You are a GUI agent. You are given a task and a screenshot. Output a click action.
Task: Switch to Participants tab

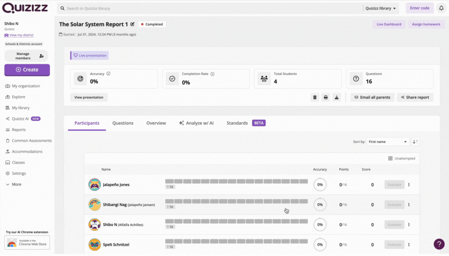coord(87,123)
